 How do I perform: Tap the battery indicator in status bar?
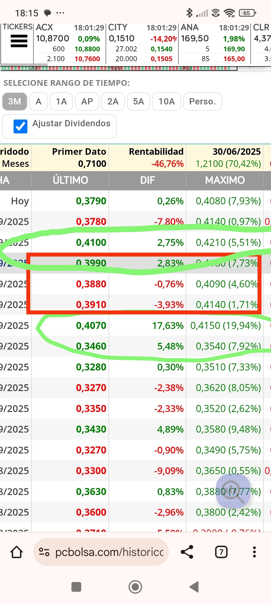pos(247,13)
